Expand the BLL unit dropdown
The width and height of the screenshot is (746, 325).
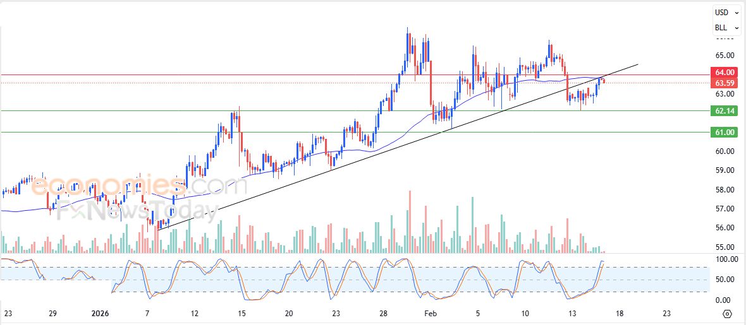coord(727,28)
